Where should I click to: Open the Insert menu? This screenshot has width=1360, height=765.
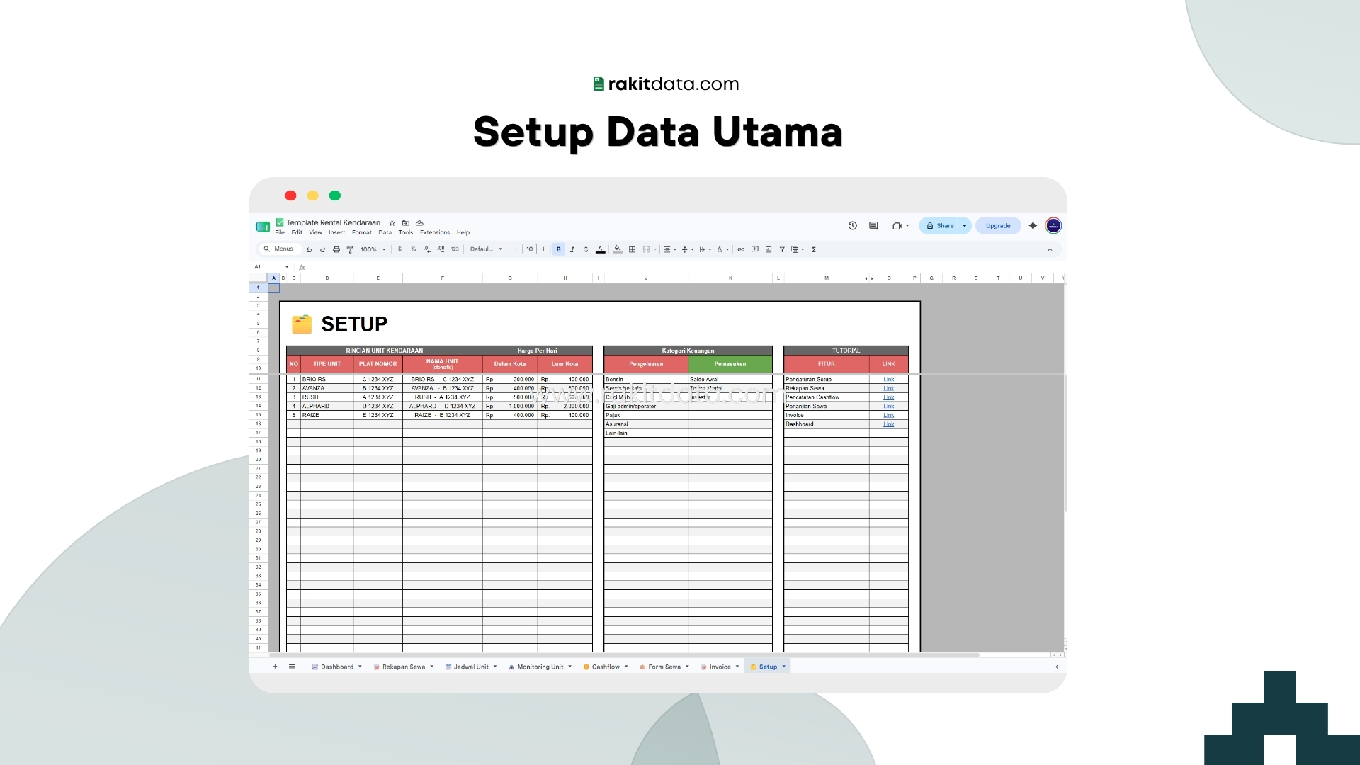(x=336, y=232)
